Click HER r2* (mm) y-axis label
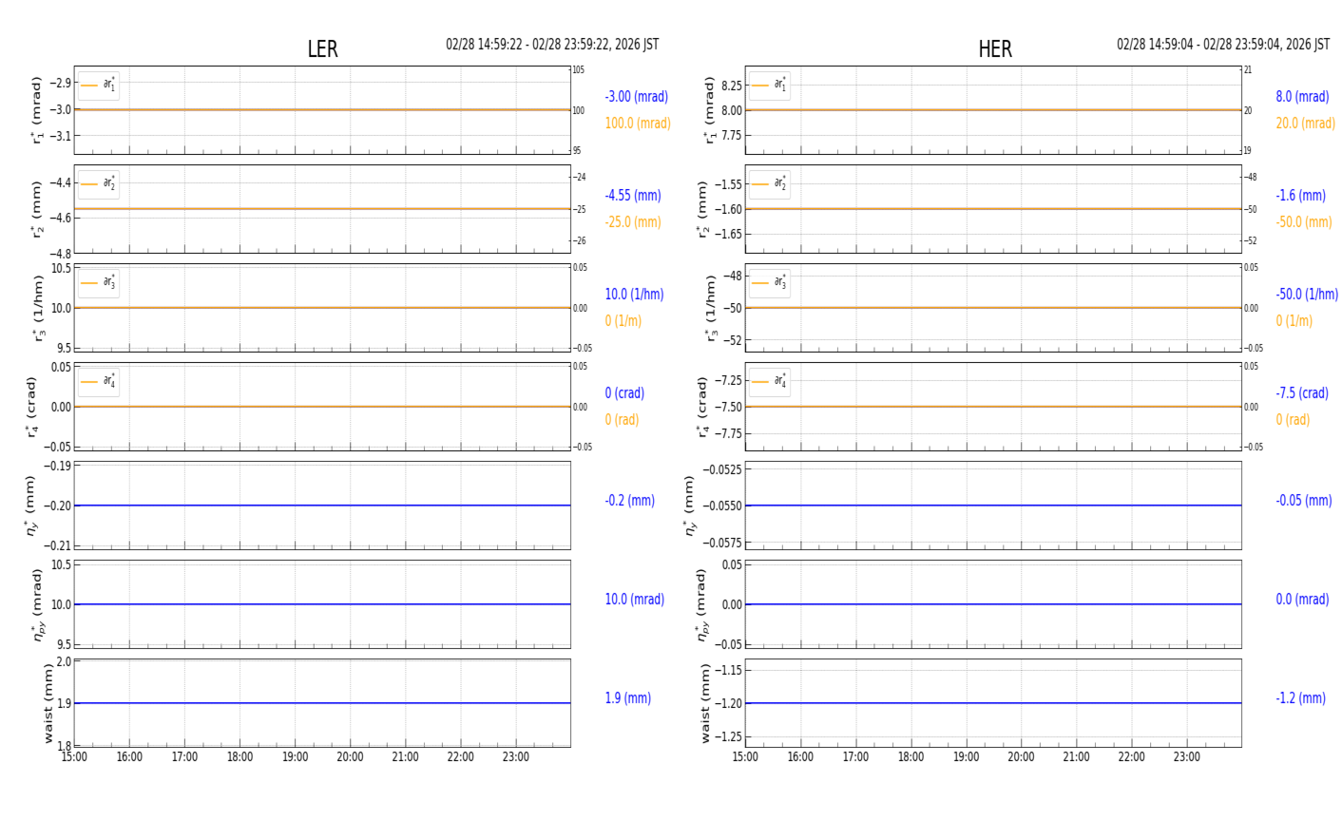 point(702,209)
